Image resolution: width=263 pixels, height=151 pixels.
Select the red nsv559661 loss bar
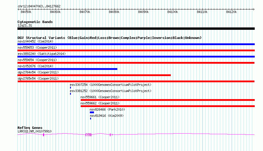(168, 100)
